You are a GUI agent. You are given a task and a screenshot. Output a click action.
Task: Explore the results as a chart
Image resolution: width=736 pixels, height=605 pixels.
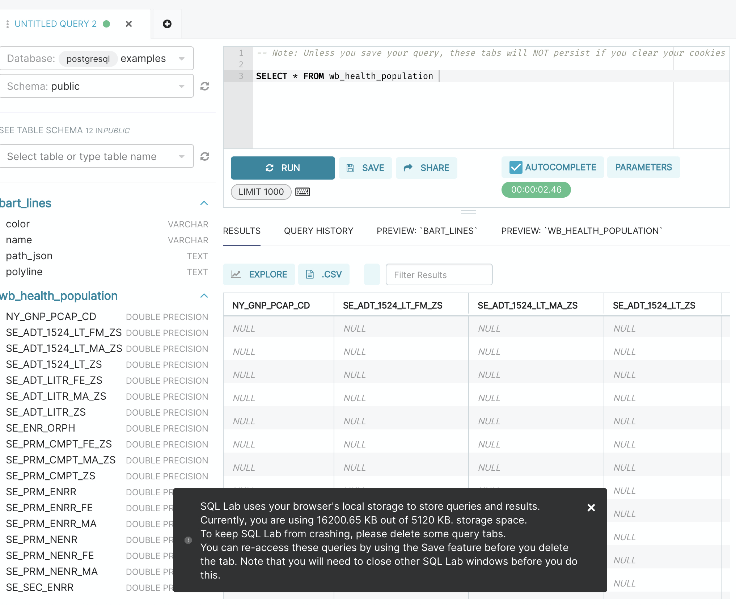tap(259, 274)
